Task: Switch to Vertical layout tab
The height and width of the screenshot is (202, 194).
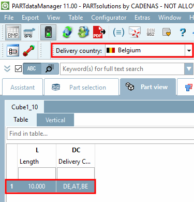Action: click(x=55, y=120)
